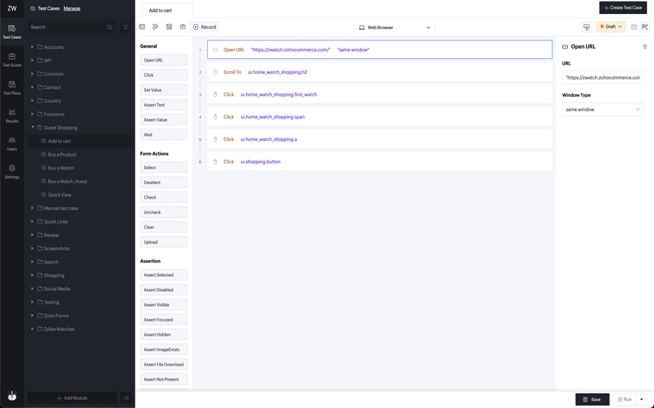This screenshot has height=408, width=654.
Task: Click the Create Test Case button
Action: (623, 8)
